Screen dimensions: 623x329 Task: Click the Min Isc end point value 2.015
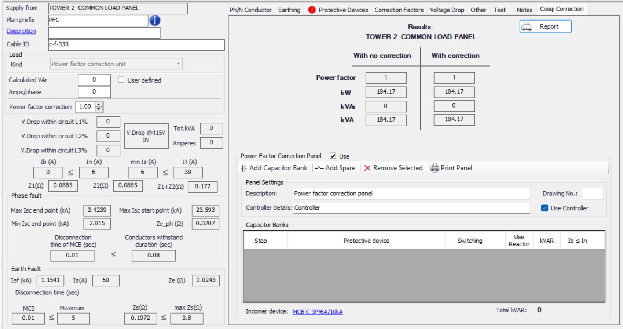click(97, 223)
